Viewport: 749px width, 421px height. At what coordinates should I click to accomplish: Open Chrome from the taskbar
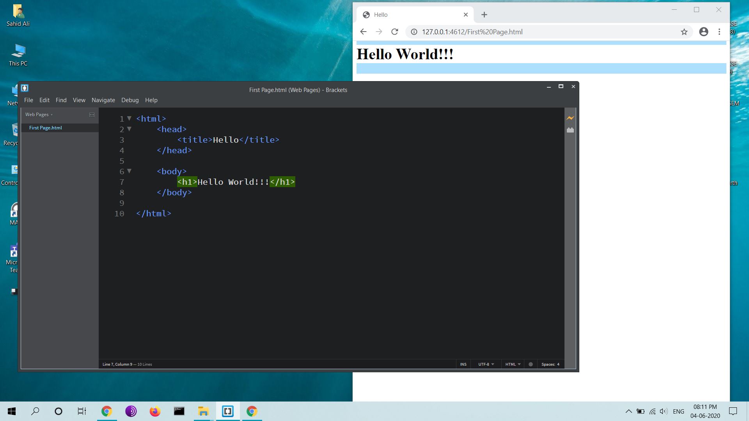(x=106, y=411)
